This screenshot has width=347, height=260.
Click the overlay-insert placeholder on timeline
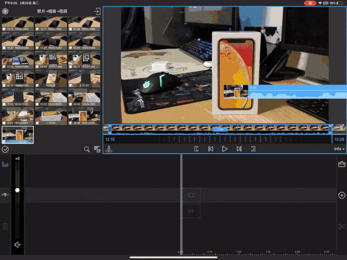(191, 195)
